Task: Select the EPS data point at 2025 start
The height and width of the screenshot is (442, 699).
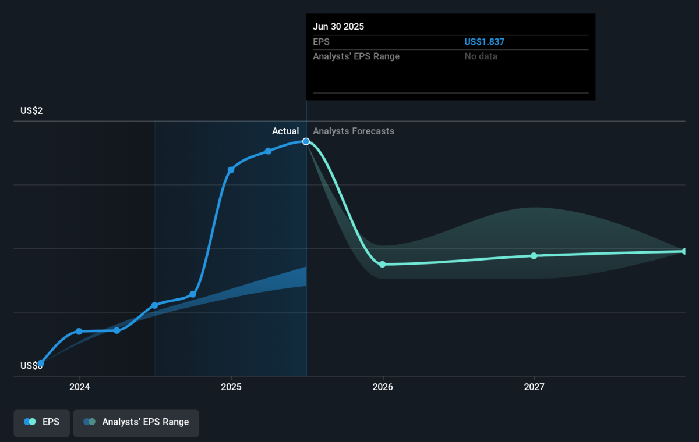Action: pos(231,170)
